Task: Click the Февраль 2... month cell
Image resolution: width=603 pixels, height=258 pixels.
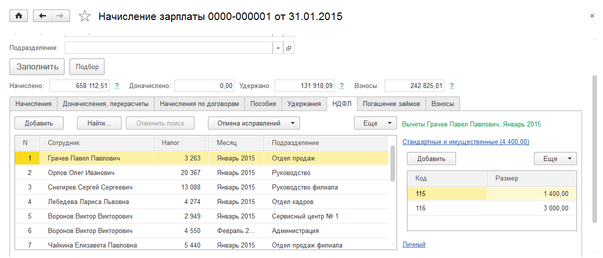Action: pos(236,230)
